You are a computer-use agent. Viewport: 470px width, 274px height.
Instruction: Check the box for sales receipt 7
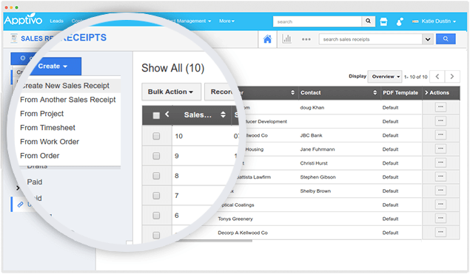(x=156, y=196)
